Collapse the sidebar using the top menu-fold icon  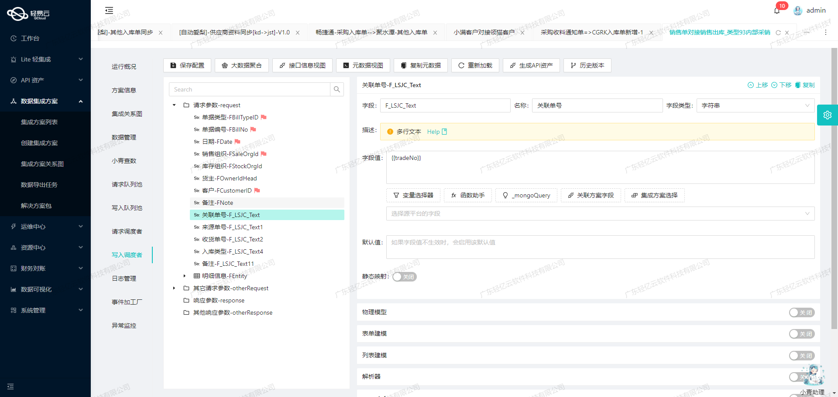pyautogui.click(x=109, y=10)
